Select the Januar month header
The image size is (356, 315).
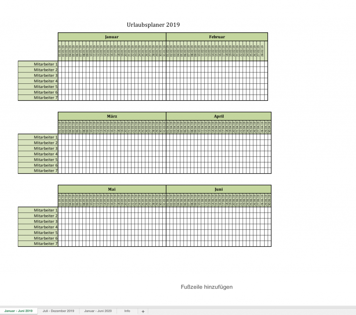click(112, 37)
